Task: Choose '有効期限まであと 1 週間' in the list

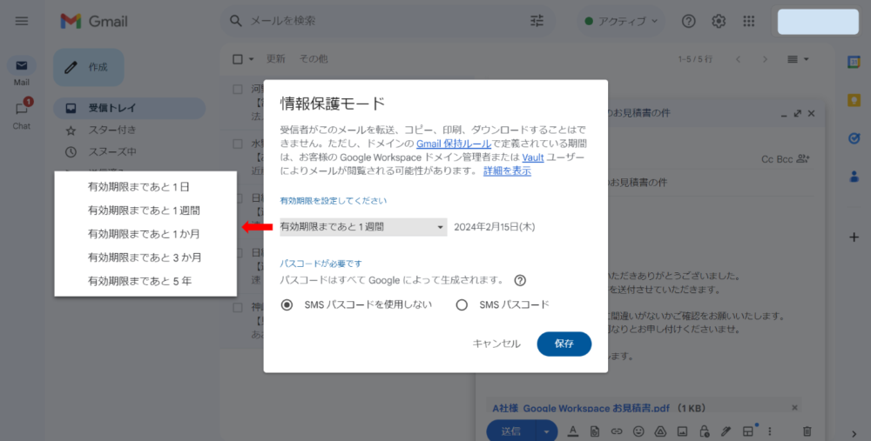Action: coord(145,210)
